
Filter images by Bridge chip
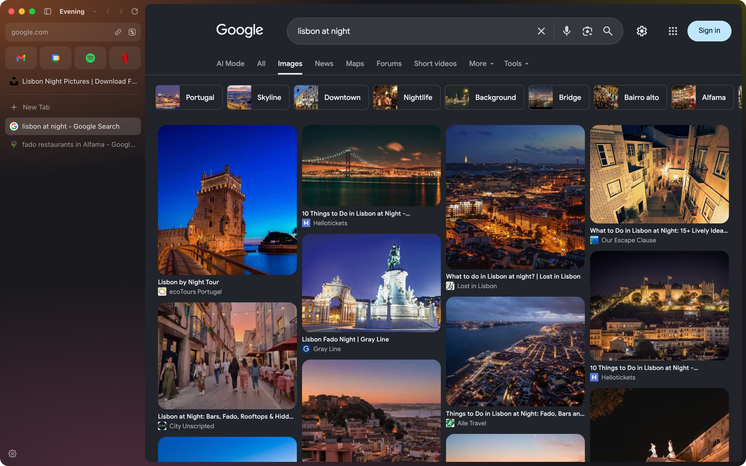559,97
